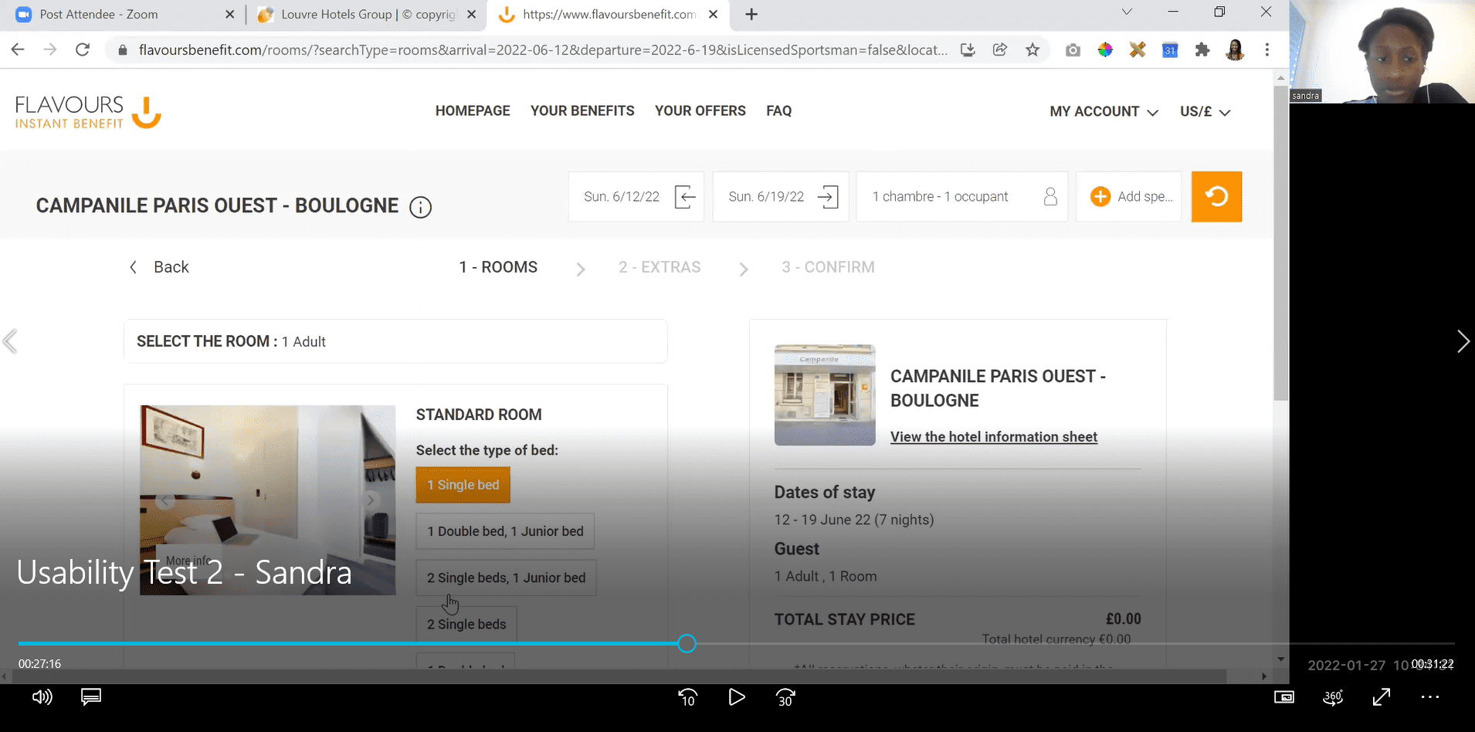
Task: Go to the previous slide arrow
Action: click(10, 341)
